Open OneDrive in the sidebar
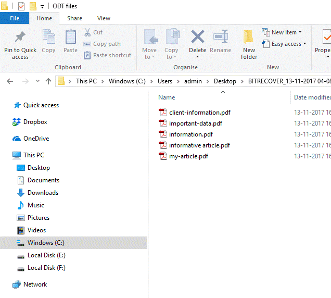Image resolution: width=331 pixels, height=298 pixels. [x=36, y=139]
